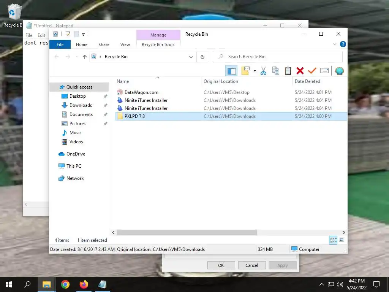
Task: Click the horizontal scrollbar in file list
Action: point(187,233)
